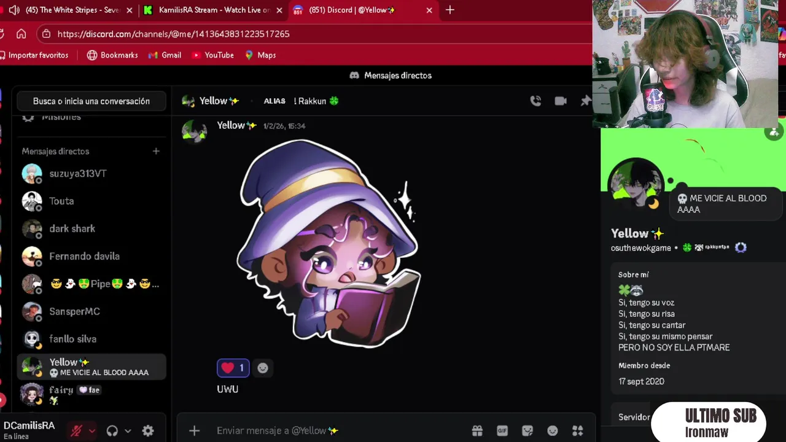Click 'Mensajes directos' title bar label
Viewport: 786px width, 442px height.
(x=398, y=76)
